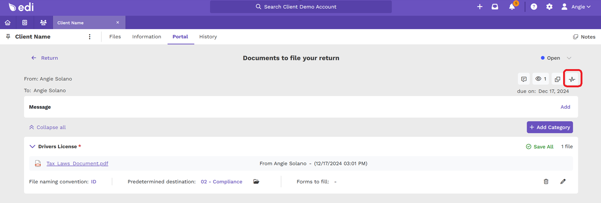Open the help question mark icon
This screenshot has height=203, width=601.
(534, 7)
